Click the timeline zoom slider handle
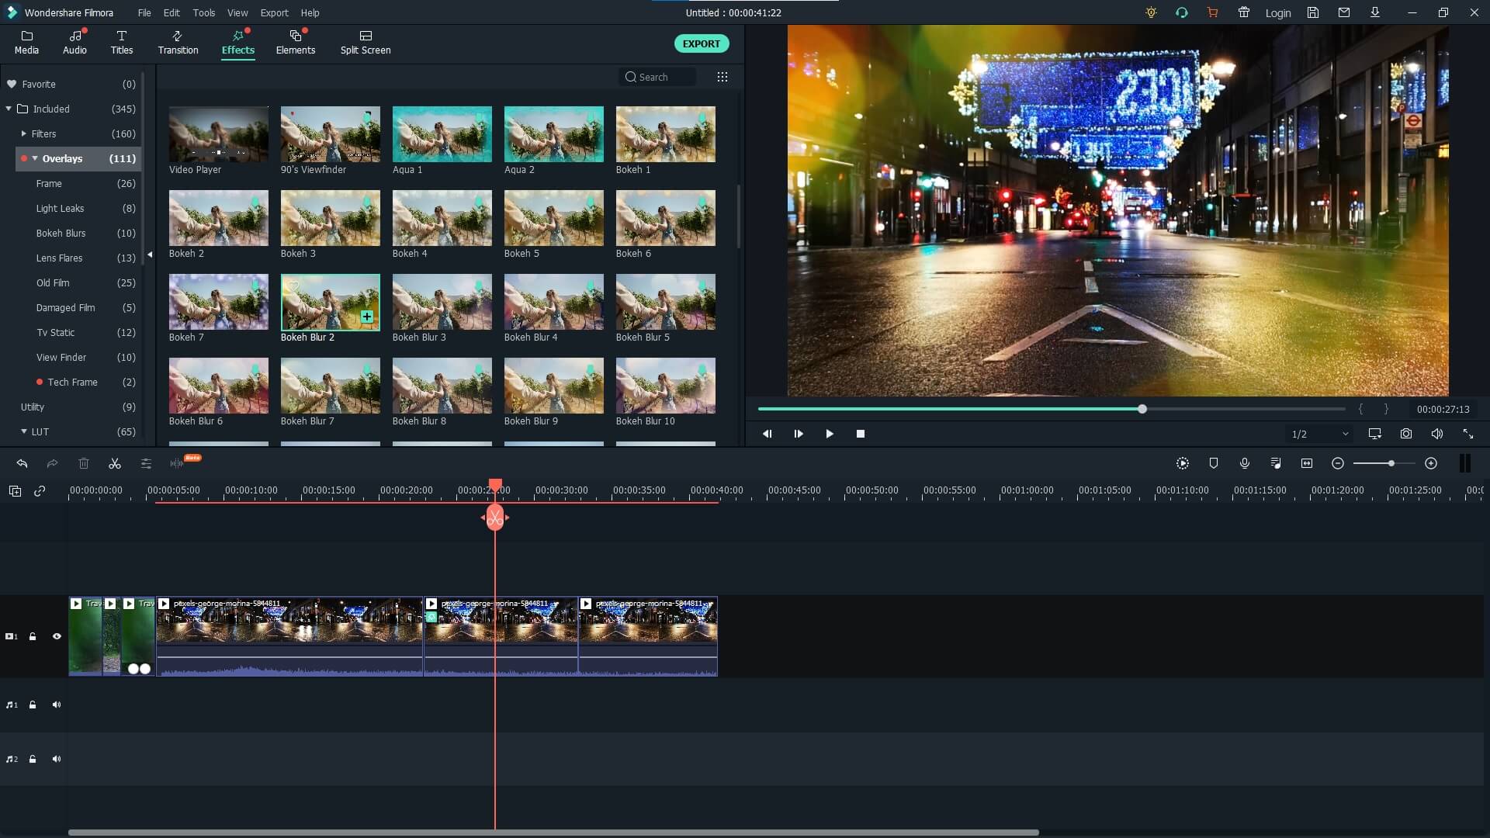1490x838 pixels. (x=1391, y=463)
